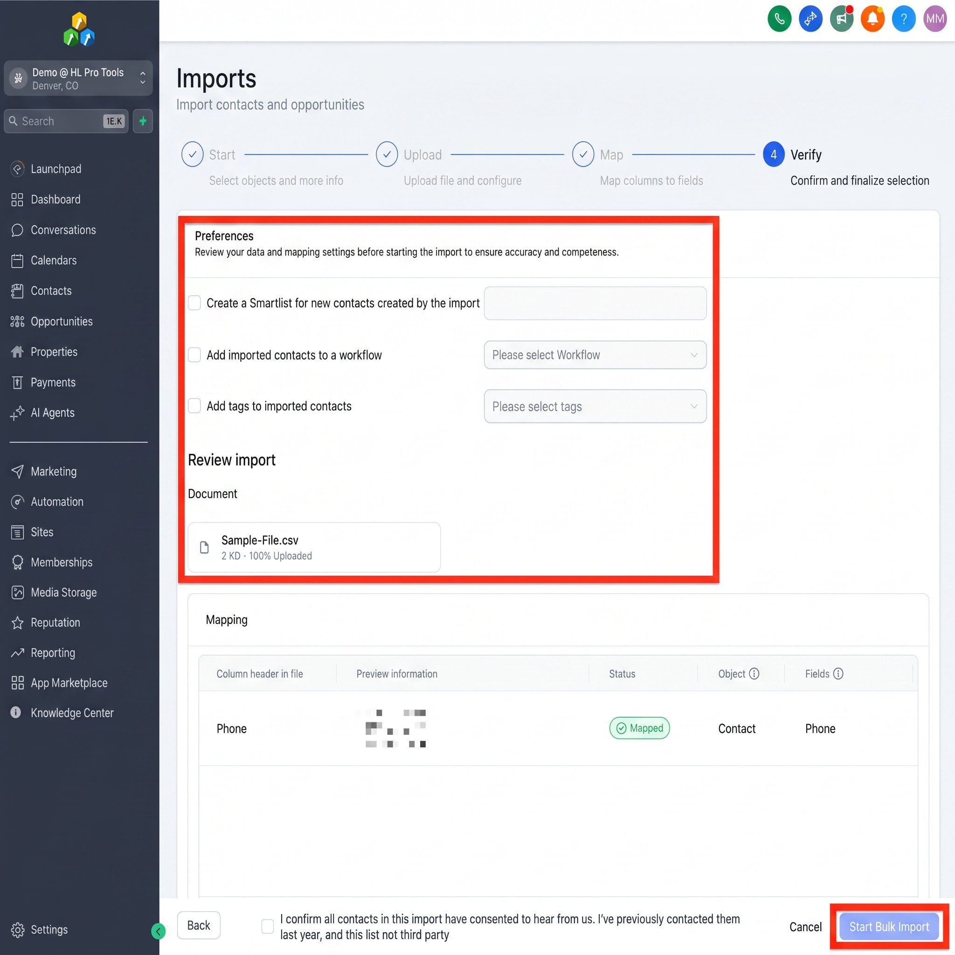The height and width of the screenshot is (955, 955).
Task: Click the Media Storage icon
Action: tap(17, 593)
